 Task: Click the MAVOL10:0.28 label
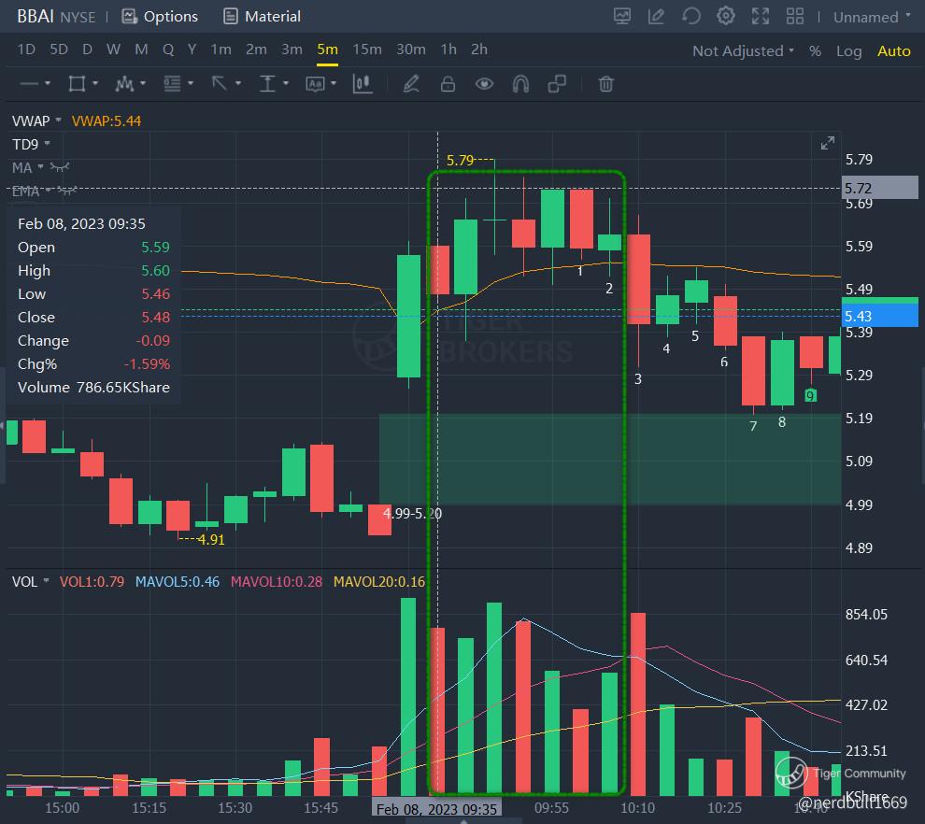pyautogui.click(x=277, y=582)
